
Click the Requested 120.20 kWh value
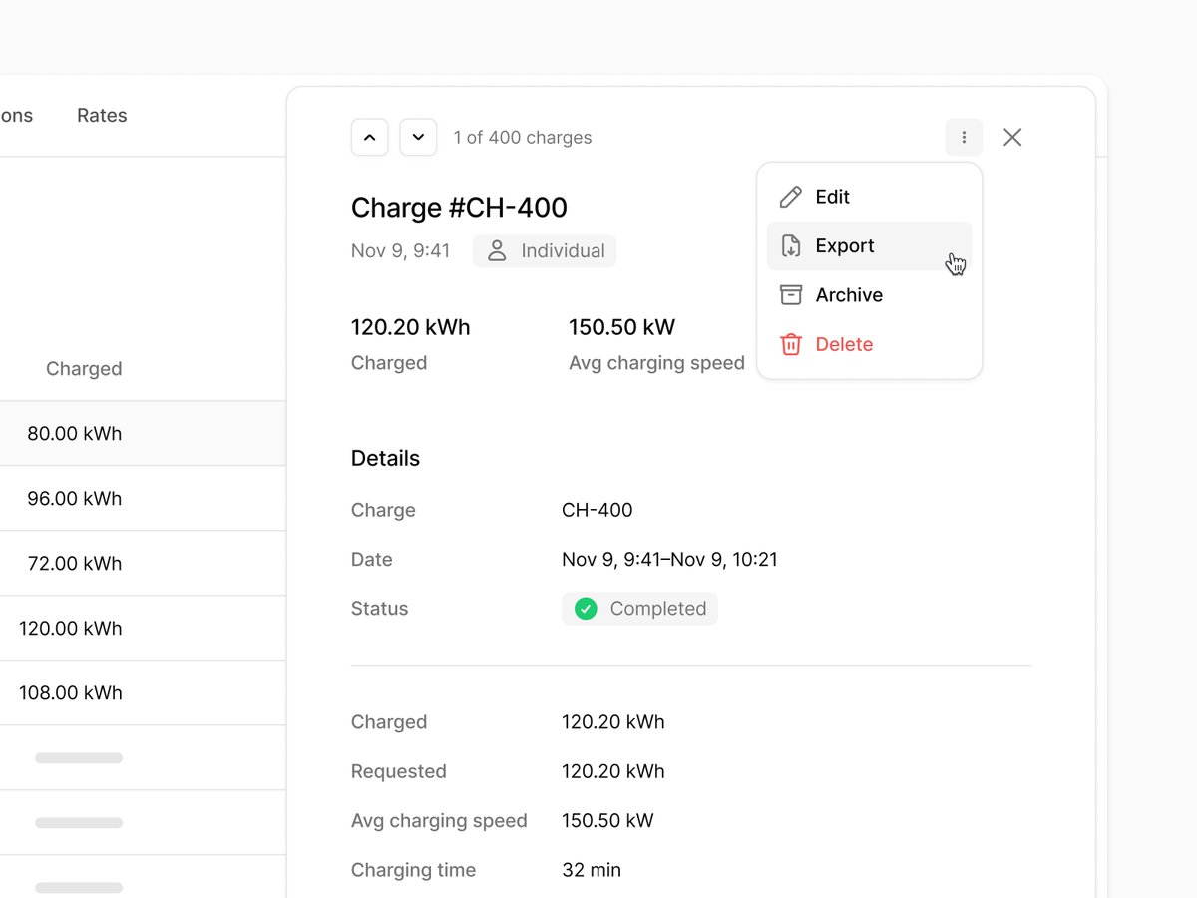(x=613, y=771)
